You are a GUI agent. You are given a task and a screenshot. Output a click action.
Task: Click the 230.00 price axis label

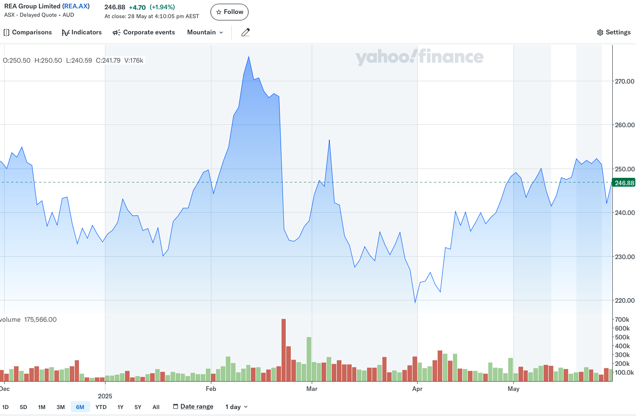coord(624,257)
